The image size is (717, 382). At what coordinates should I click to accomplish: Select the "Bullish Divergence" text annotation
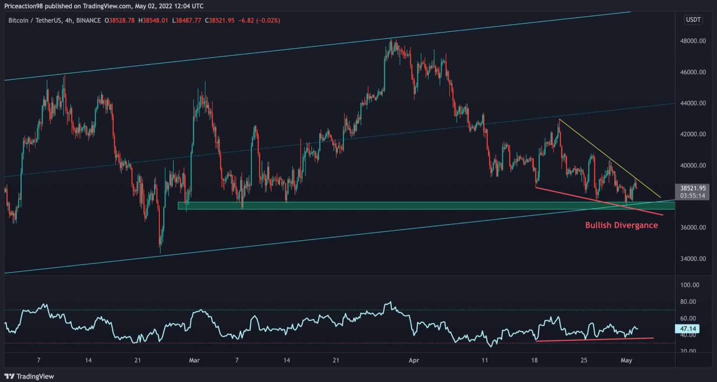coord(621,225)
